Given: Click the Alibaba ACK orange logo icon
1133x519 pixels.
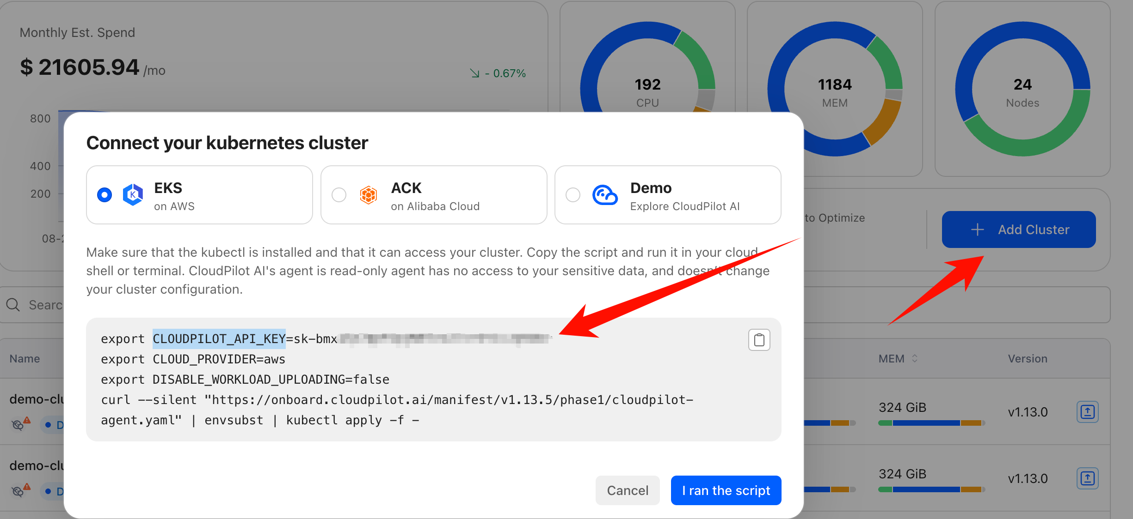Looking at the screenshot, I should (369, 195).
